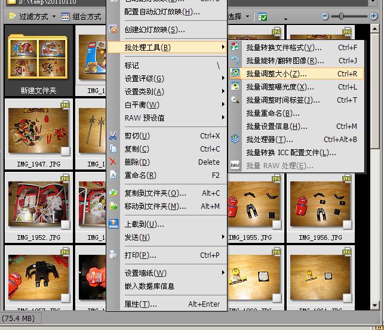The image size is (384, 330).
Task: Select 配置自动幻灯放映(H)... menu entry
Action: 167,12
